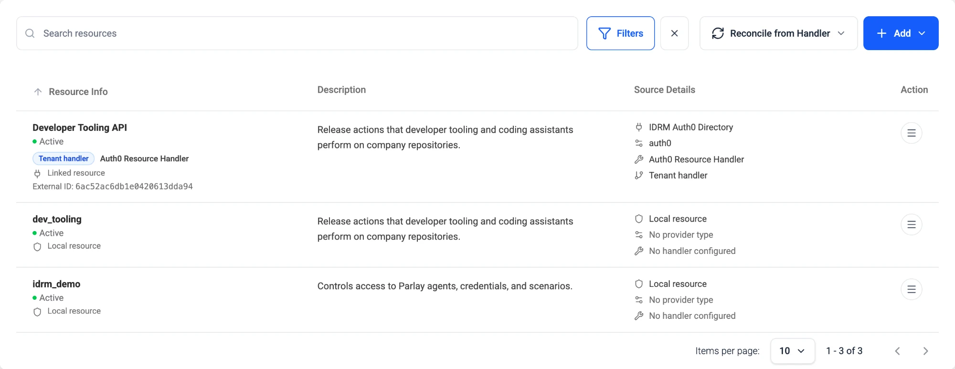Go to the next page
The width and height of the screenshot is (955, 369).
(x=925, y=351)
